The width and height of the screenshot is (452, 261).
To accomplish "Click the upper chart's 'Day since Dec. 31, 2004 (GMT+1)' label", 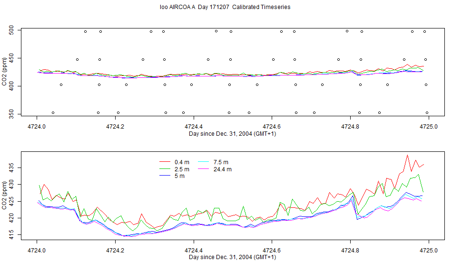I will (x=232, y=134).
